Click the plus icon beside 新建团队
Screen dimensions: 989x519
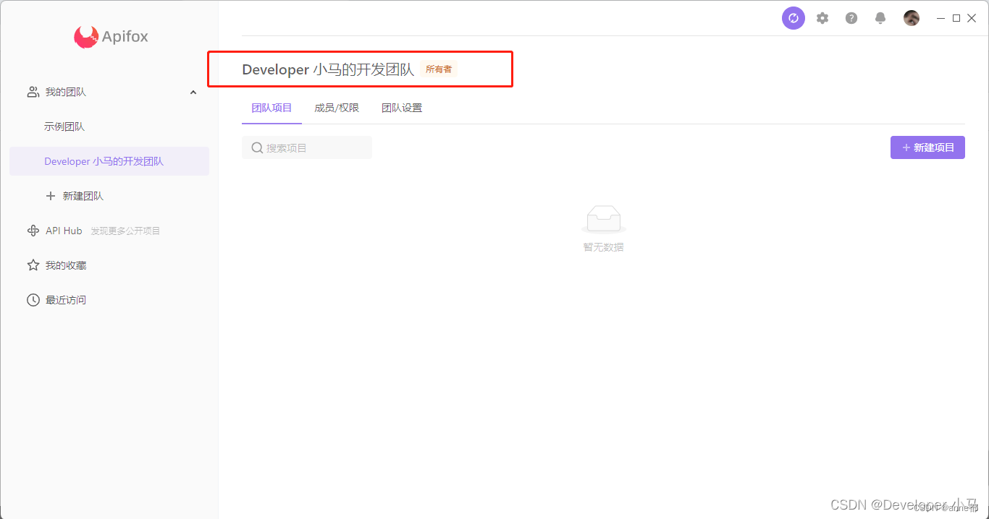click(x=51, y=196)
